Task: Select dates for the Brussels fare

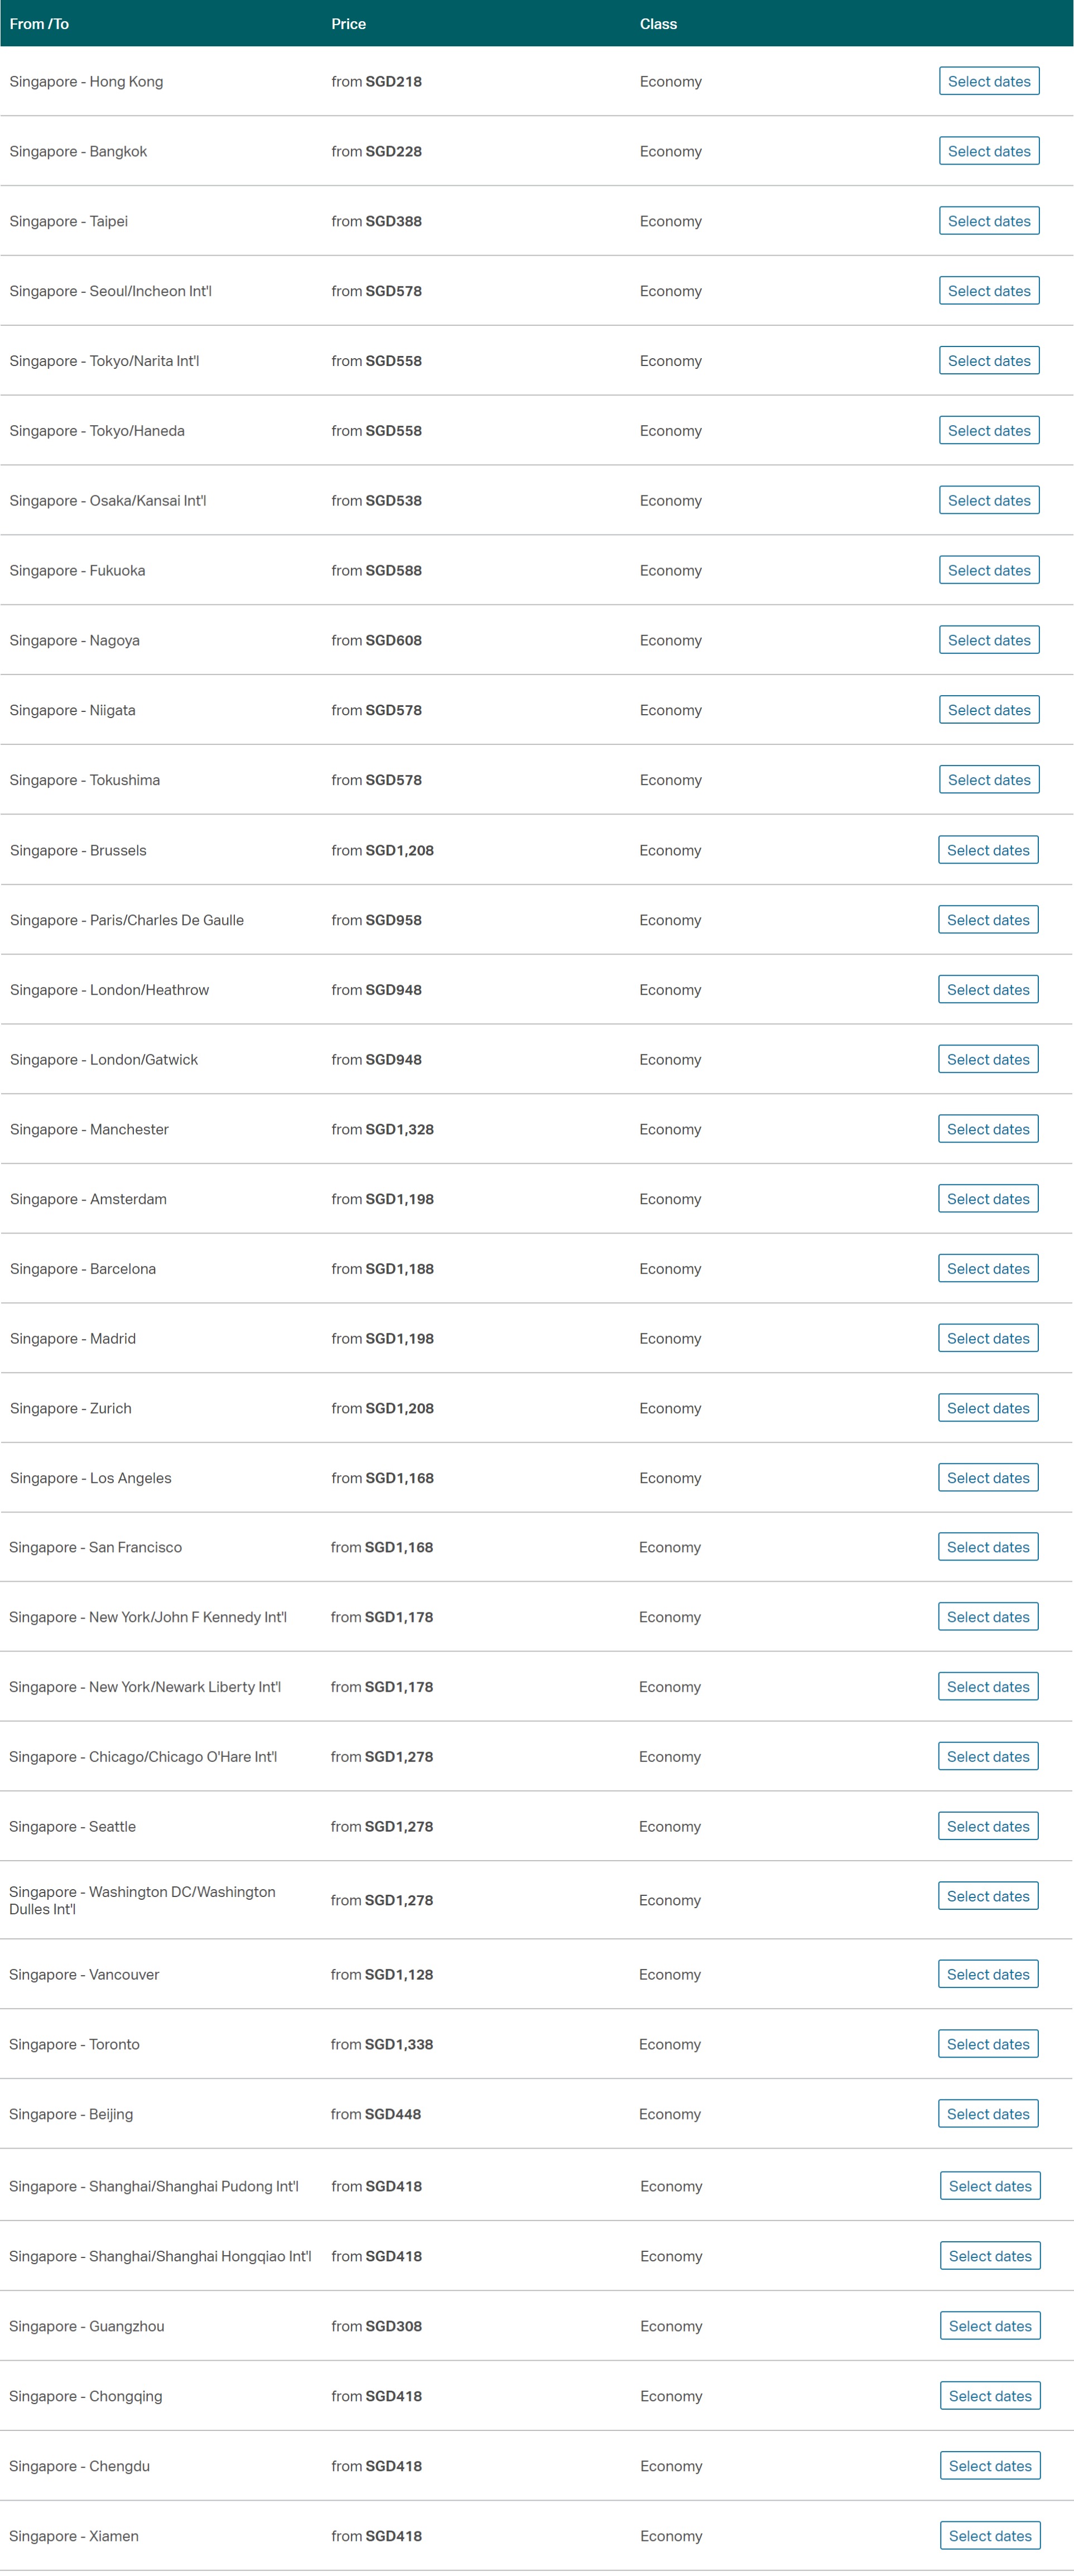Action: coord(988,850)
